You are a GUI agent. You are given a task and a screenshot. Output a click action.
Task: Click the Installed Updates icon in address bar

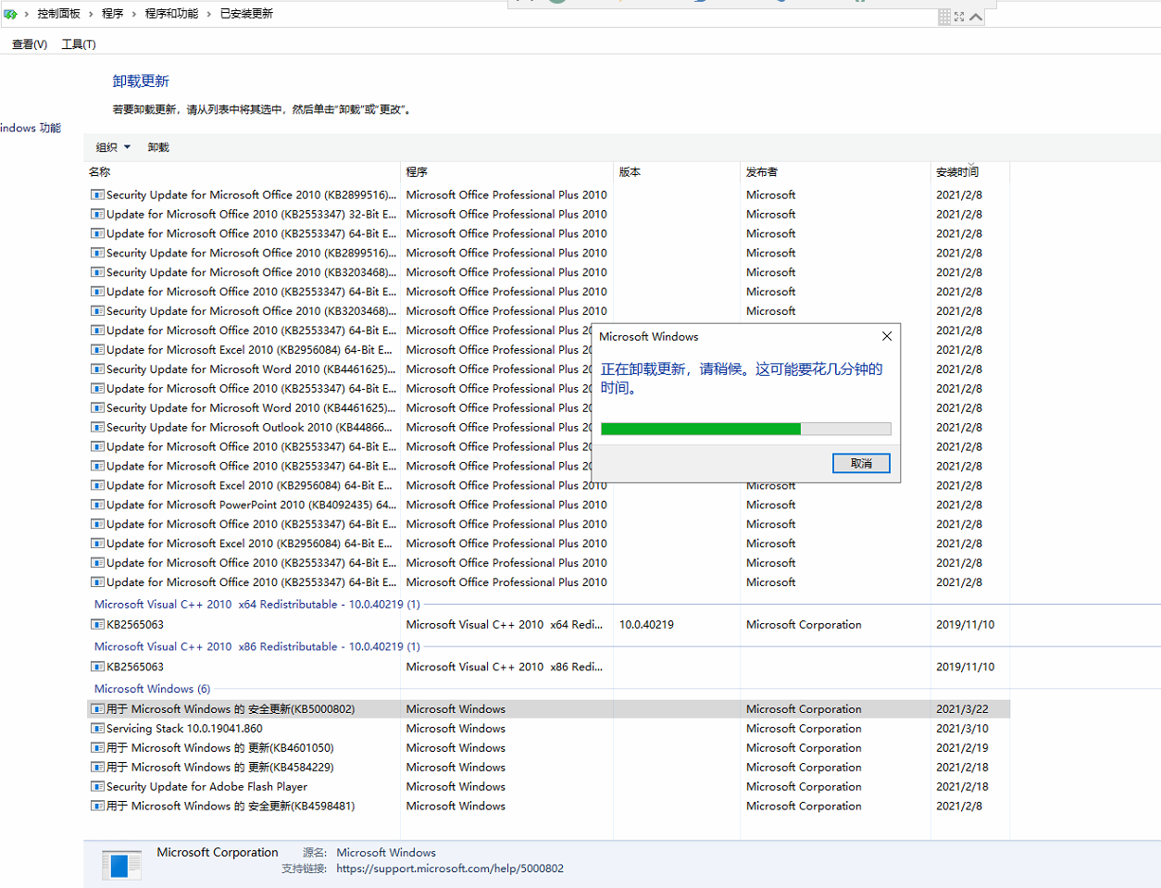10,14
